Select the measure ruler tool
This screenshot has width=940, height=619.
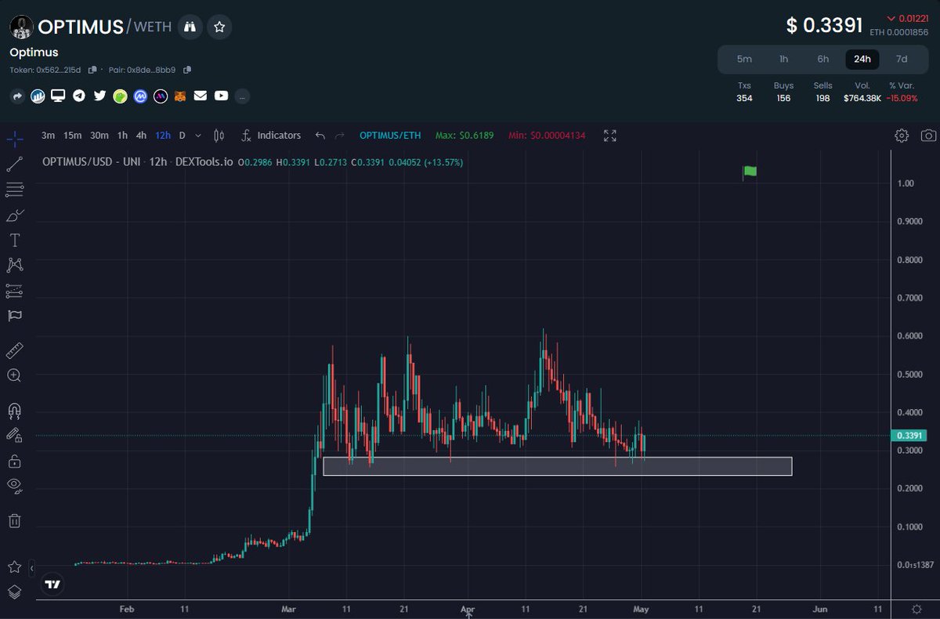[14, 350]
